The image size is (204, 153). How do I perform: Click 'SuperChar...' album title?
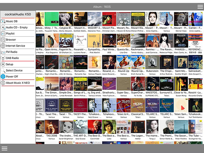coord(138,93)
